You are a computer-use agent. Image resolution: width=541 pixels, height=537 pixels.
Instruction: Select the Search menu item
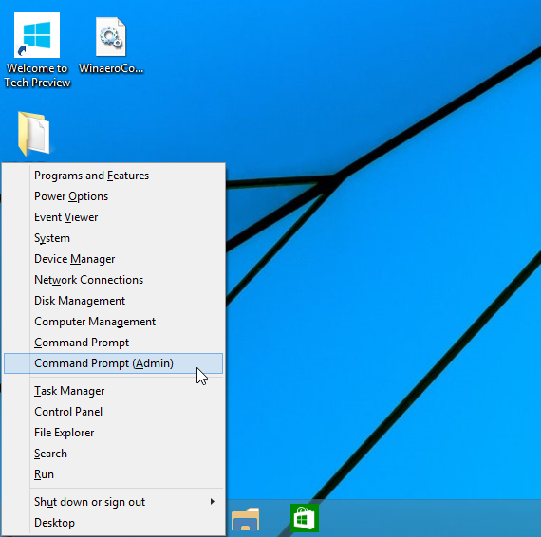click(113, 454)
